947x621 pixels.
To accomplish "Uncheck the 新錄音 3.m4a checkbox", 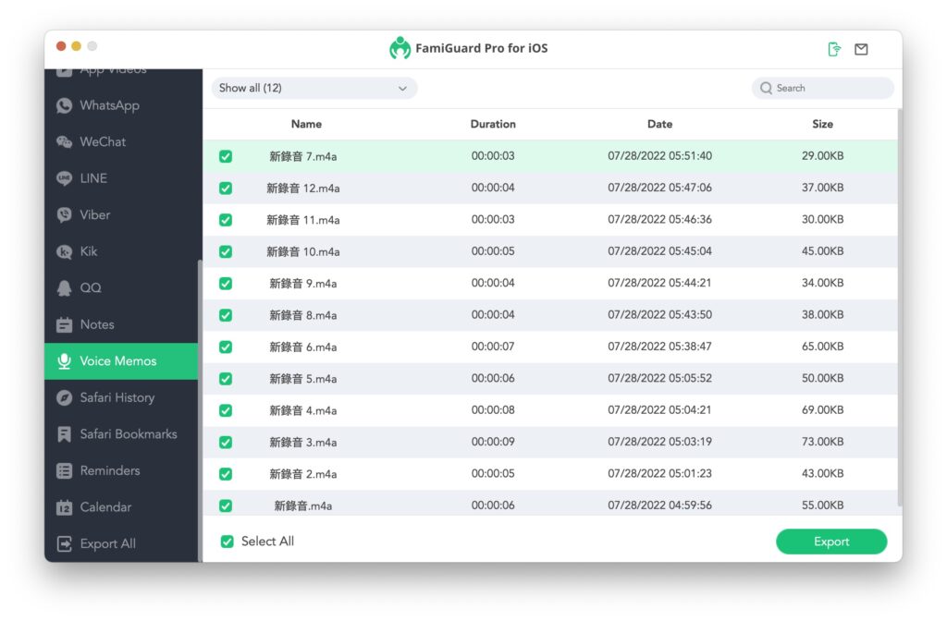I will click(226, 443).
